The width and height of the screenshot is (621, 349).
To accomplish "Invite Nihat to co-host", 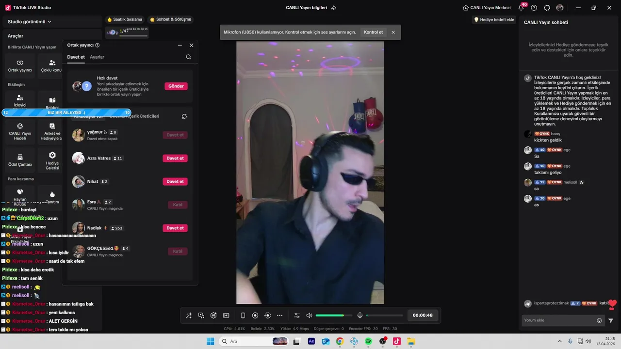I will pos(175,181).
